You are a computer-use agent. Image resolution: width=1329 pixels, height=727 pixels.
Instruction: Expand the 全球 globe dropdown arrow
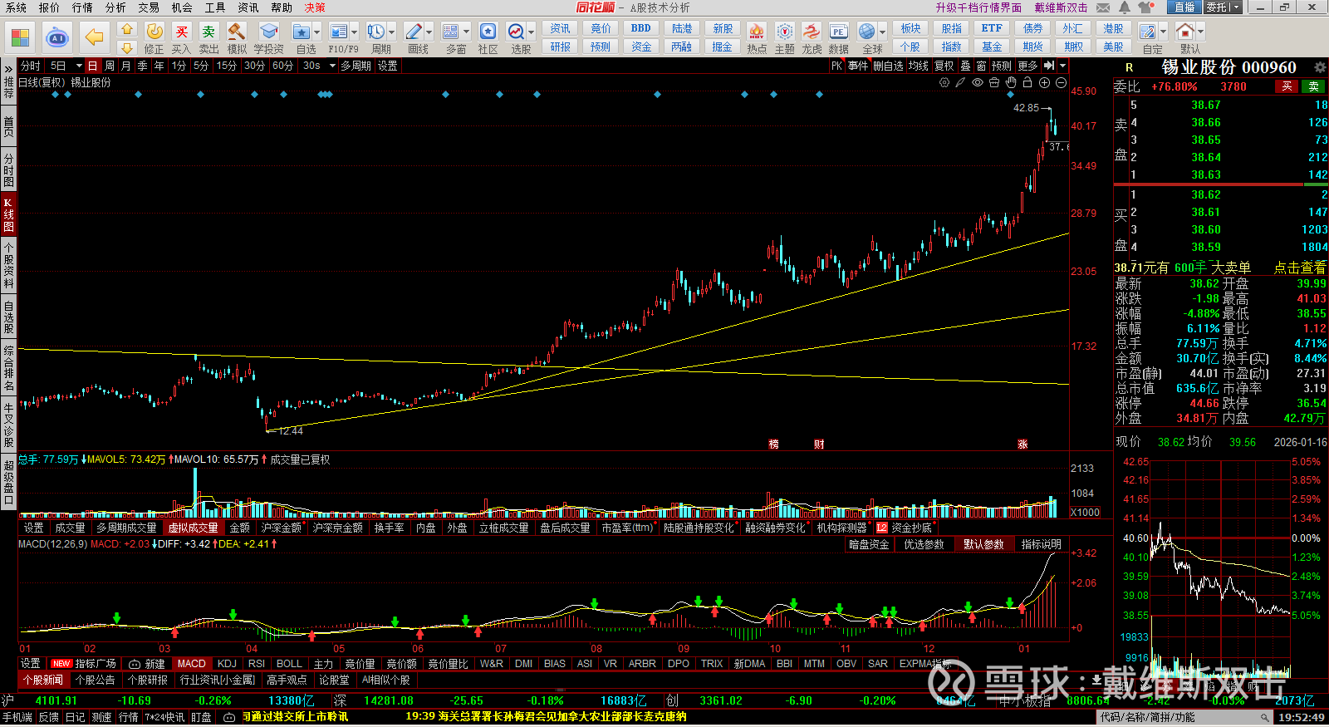pos(882,32)
